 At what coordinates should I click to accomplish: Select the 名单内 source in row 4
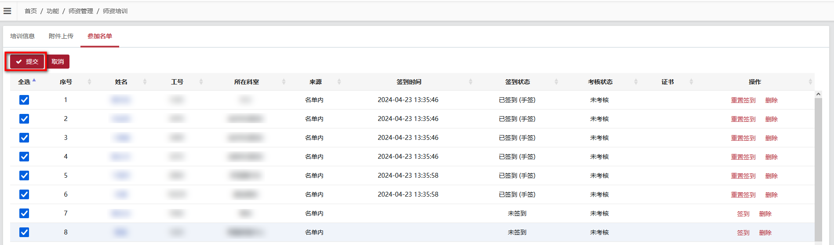tap(314, 157)
